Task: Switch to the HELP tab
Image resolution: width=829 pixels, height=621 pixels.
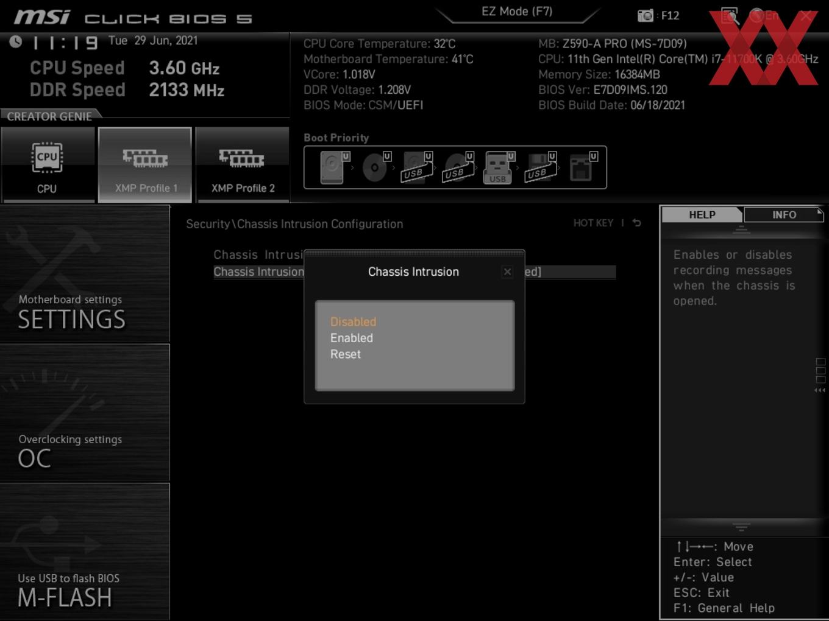Action: [702, 215]
